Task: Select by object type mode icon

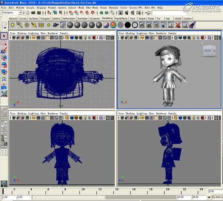Action: (55, 13)
